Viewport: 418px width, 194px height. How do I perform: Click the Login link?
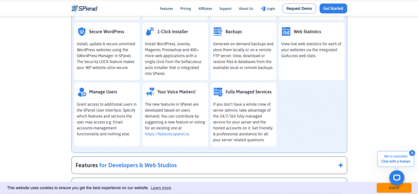(268, 9)
